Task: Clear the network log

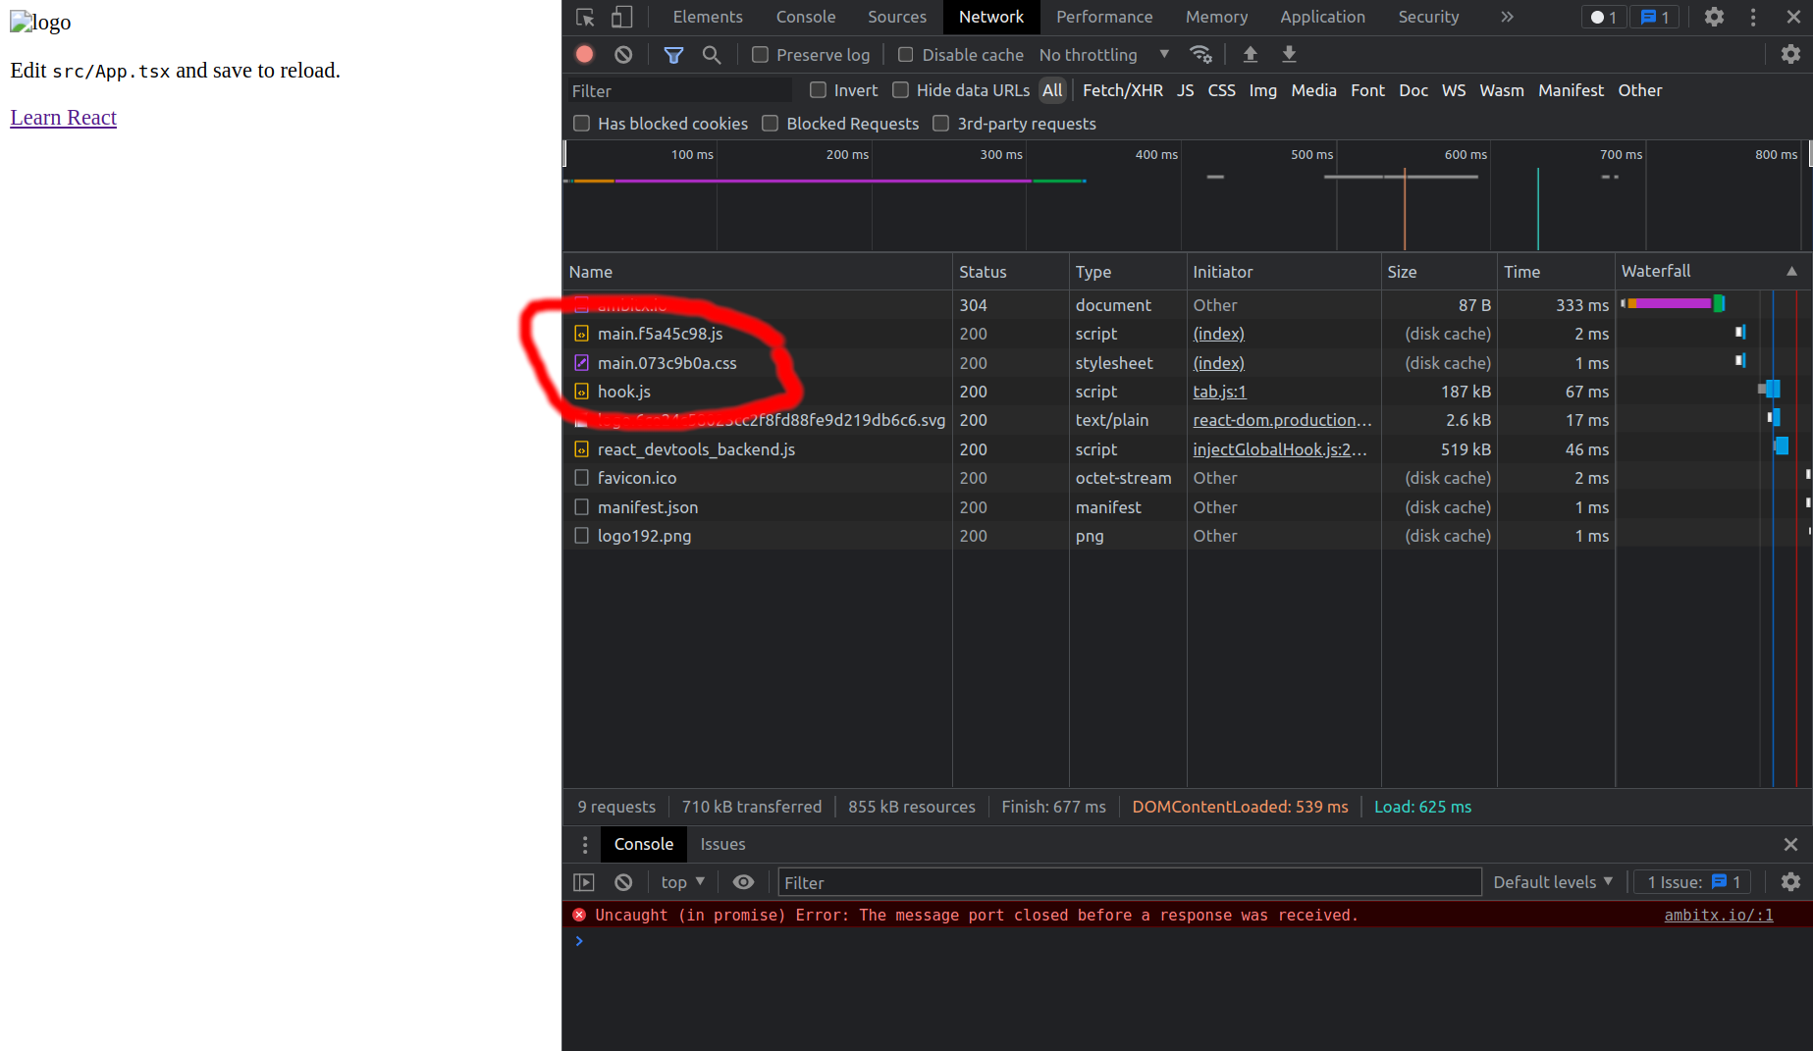Action: [x=623, y=55]
